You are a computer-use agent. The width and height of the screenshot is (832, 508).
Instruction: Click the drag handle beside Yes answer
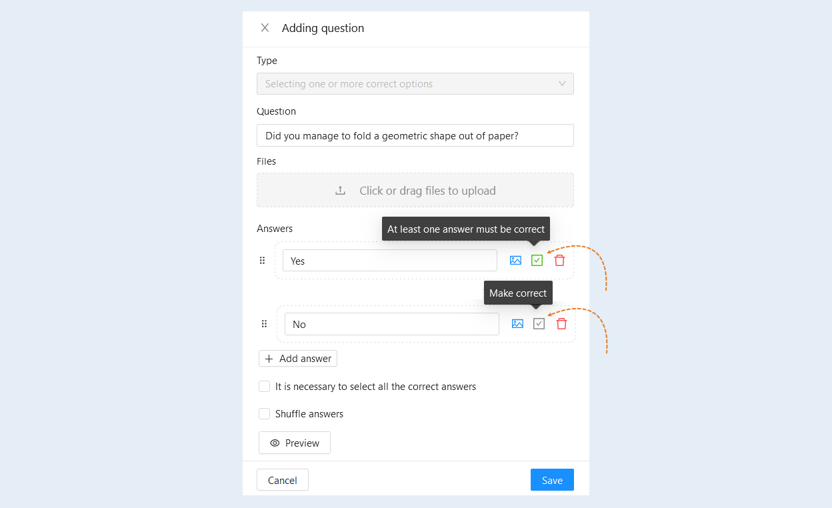262,261
